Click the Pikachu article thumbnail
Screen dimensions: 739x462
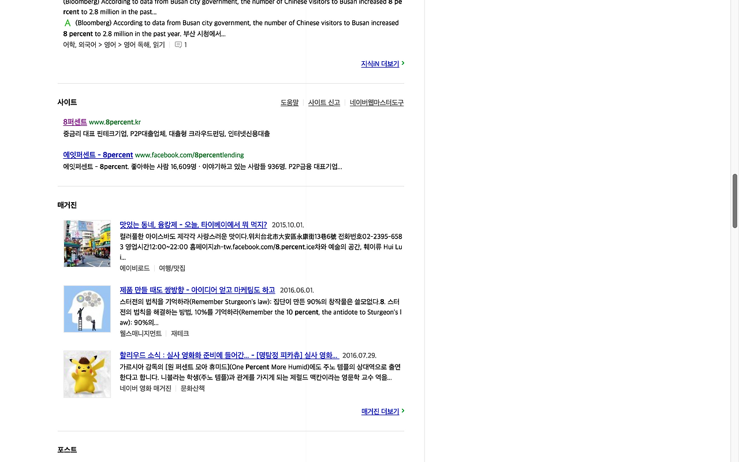click(87, 374)
